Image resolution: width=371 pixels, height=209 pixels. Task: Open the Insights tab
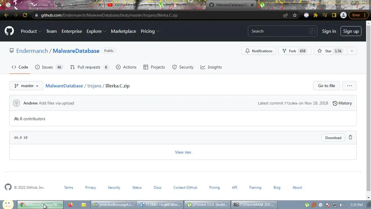211,67
